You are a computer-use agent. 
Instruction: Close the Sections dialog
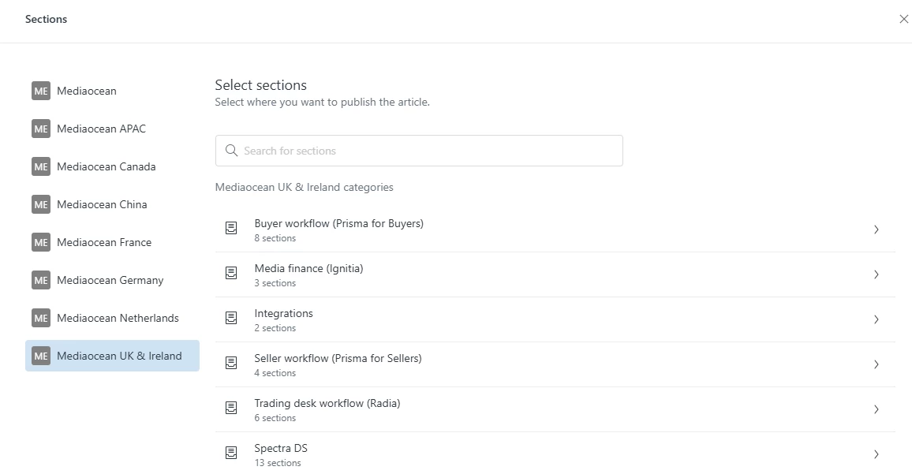coord(903,20)
